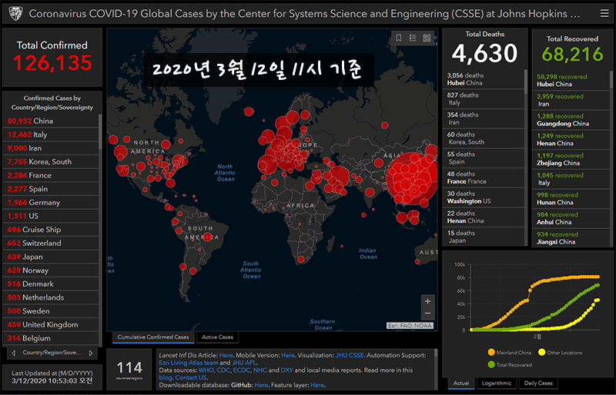Select 2,284 France row

click(x=51, y=175)
